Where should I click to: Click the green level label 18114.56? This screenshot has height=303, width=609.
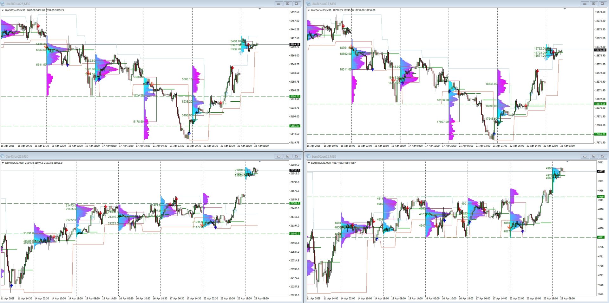(x=600, y=104)
